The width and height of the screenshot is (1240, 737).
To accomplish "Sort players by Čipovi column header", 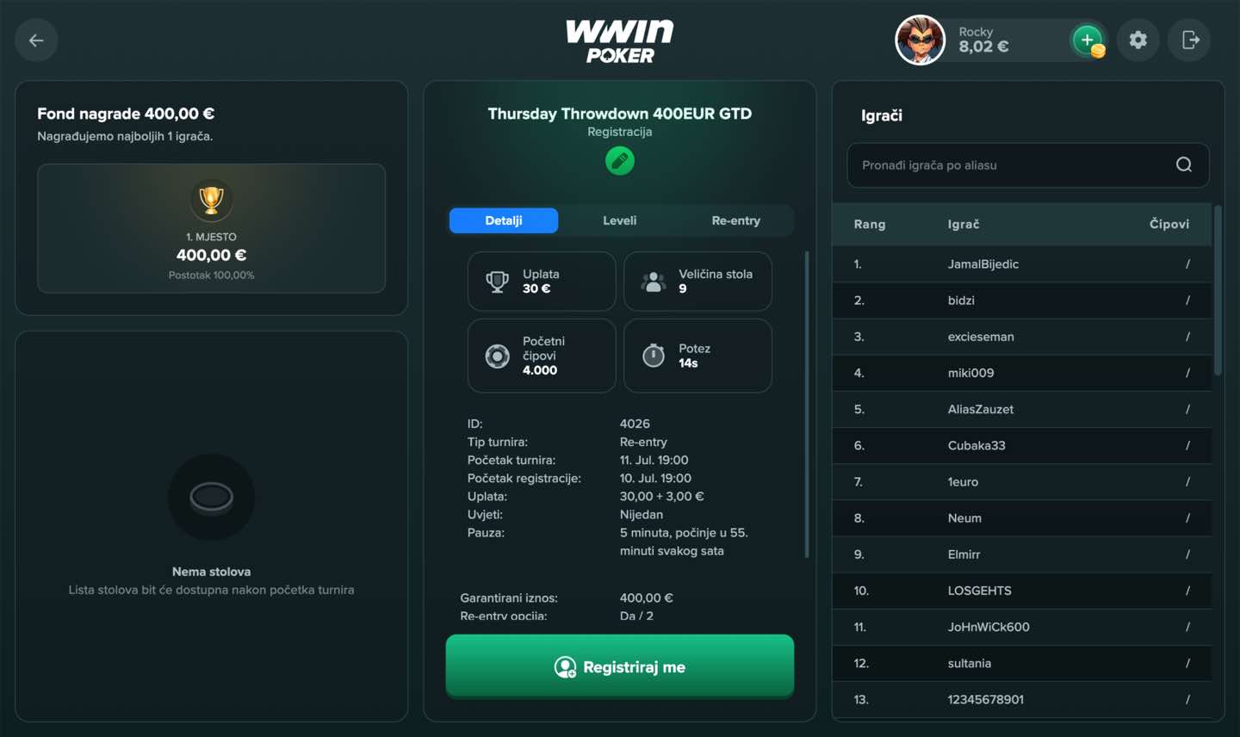I will pos(1169,224).
